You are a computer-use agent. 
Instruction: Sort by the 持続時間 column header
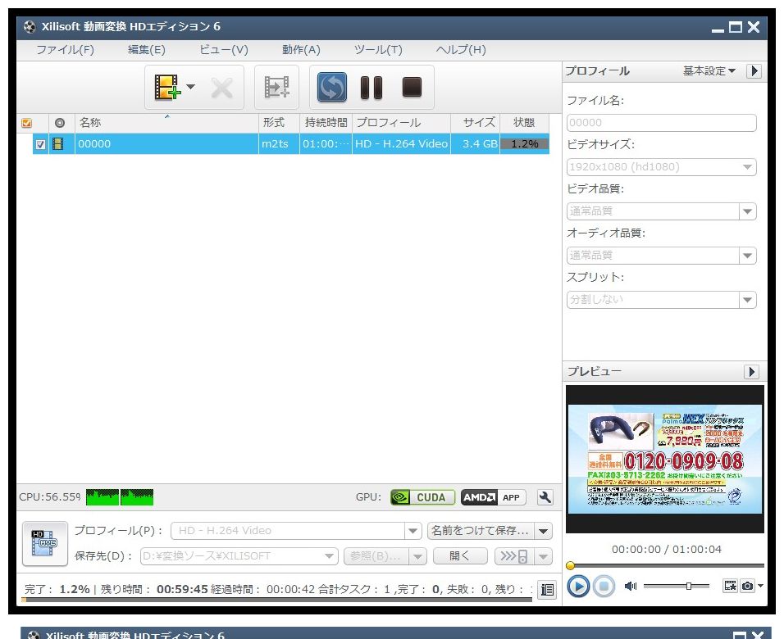pyautogui.click(x=326, y=123)
